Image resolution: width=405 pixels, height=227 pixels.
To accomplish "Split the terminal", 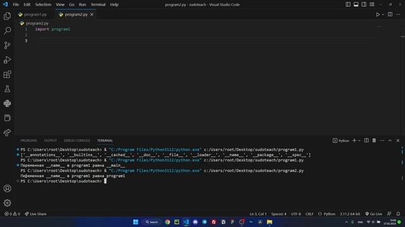I will coord(366,141).
